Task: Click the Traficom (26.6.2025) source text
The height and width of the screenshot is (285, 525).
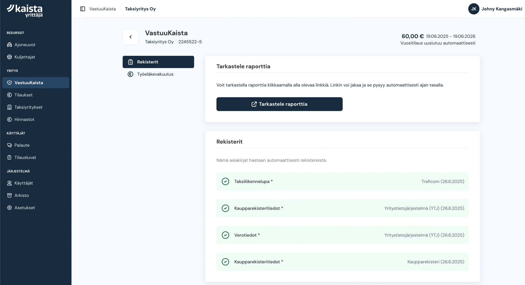Action: coord(443,182)
